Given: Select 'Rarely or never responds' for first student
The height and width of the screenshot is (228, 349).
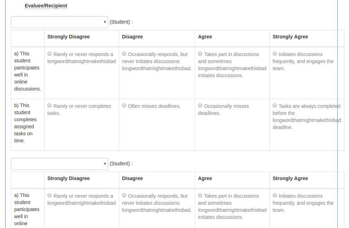Looking at the screenshot, I should (50, 54).
